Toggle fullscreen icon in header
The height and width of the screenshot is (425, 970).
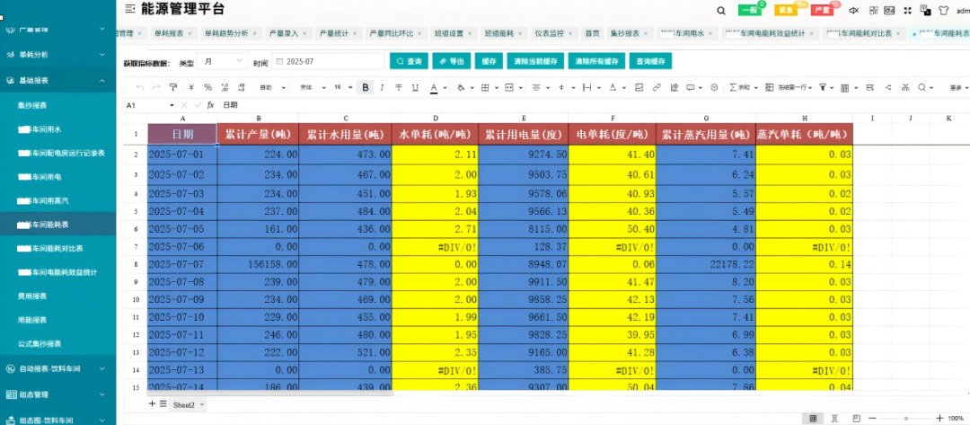point(907,11)
